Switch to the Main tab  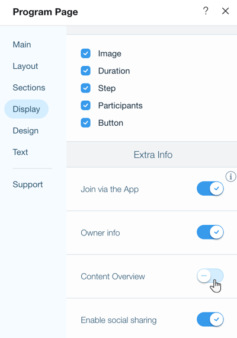[x=22, y=44]
